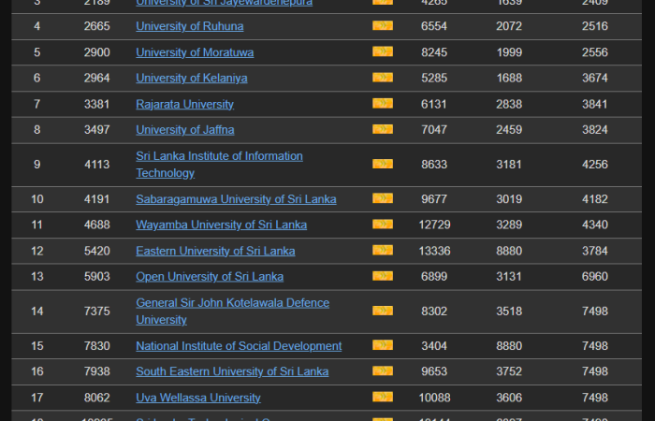Screen dimensions: 655x421
Task: Open the University of Ruhuna link
Action: (190, 26)
